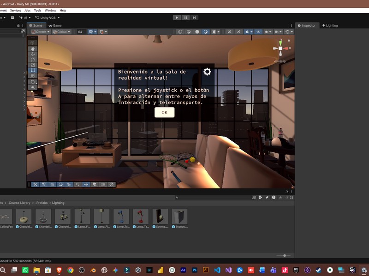Screen dimensions: 369x276
Task: Click the wrench tools icon in the bottom overlay
Action: coord(35,184)
